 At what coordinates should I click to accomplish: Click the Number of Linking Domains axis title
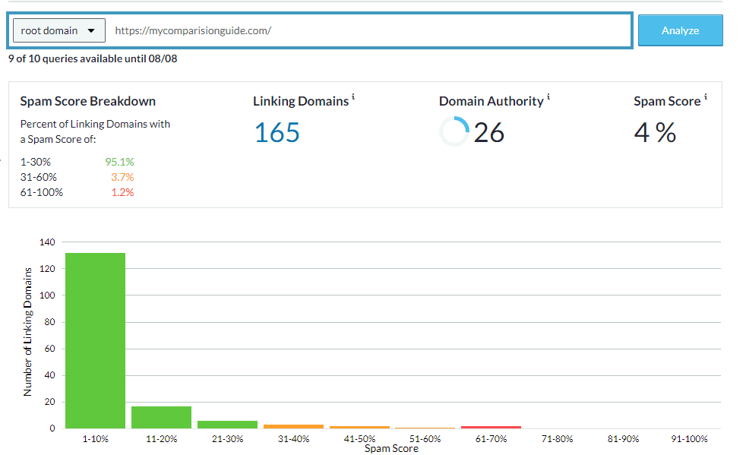click(x=27, y=332)
